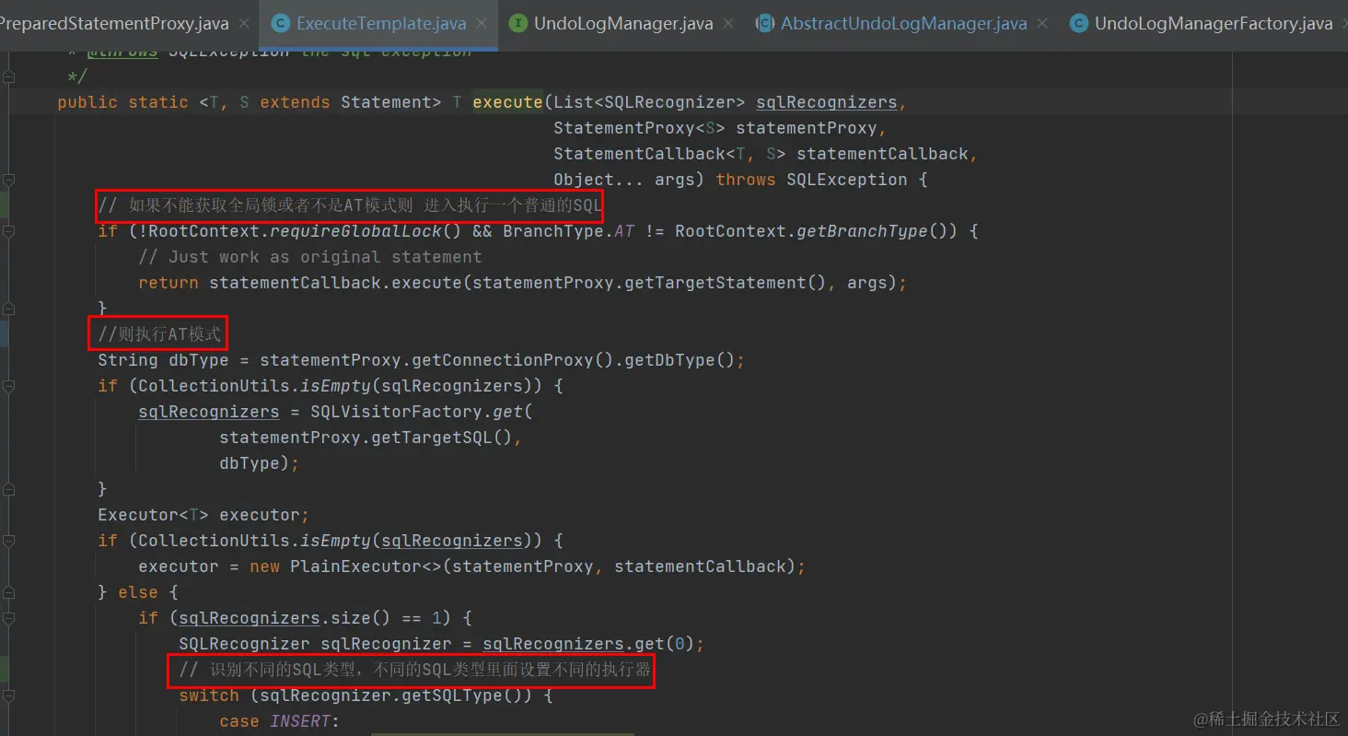
Task: Toggle fold marker beside second CollectionUtils.isEmpty if line
Action: pos(8,541)
